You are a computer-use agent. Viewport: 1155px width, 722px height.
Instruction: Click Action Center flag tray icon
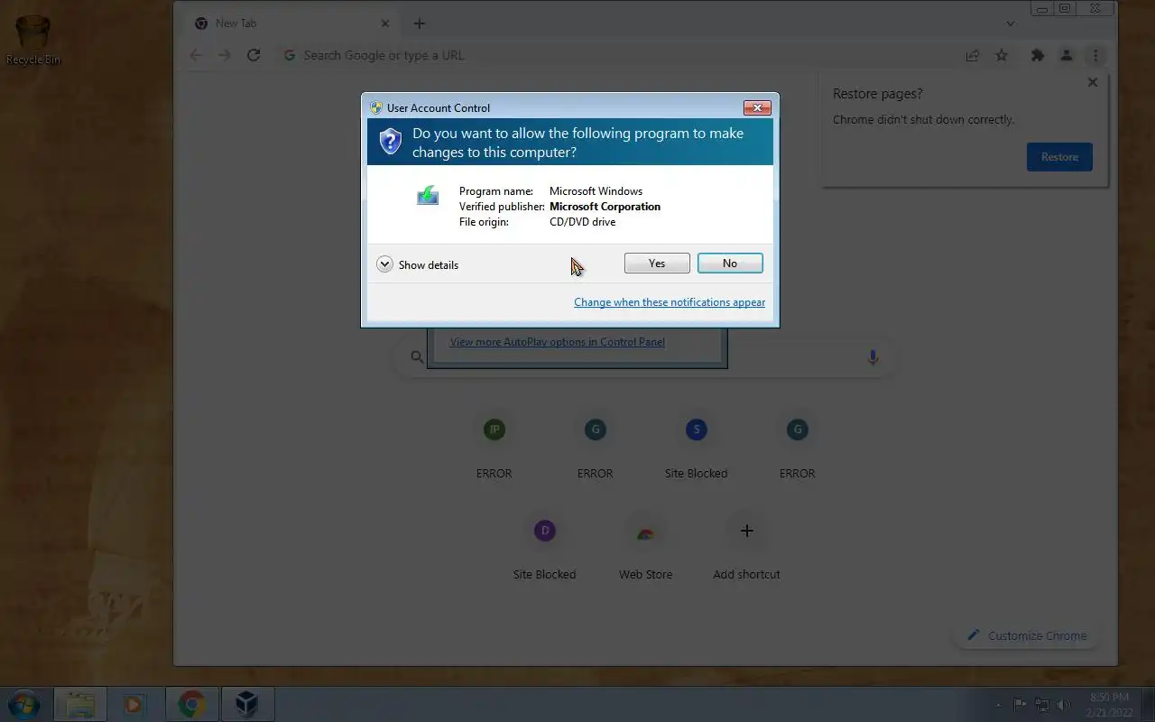click(1020, 705)
